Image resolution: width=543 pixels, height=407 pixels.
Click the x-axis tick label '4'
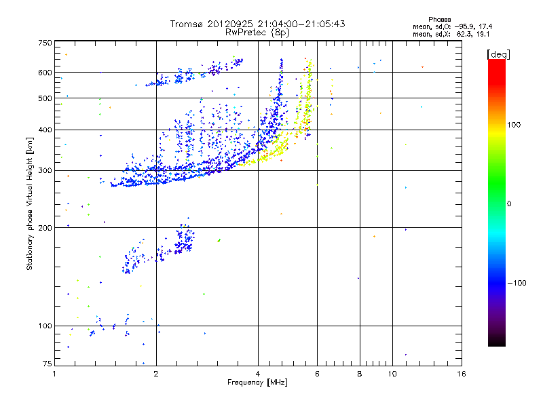(258, 374)
